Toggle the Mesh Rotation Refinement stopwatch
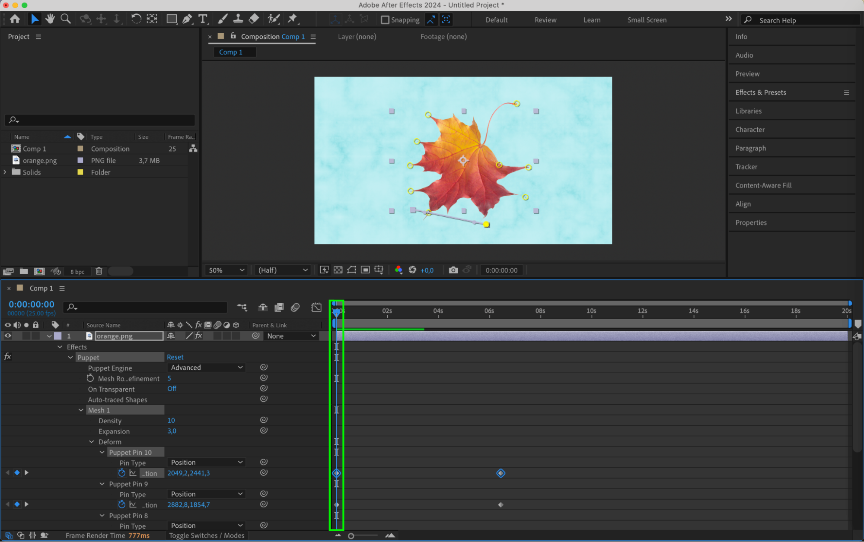The height and width of the screenshot is (542, 864). point(90,378)
